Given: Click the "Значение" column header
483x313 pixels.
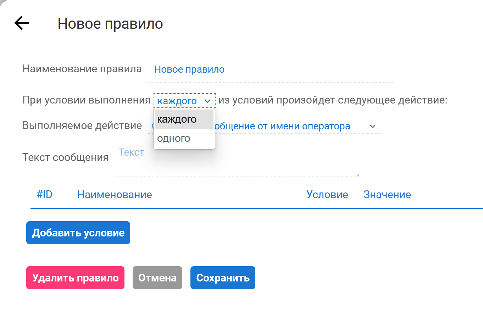Looking at the screenshot, I should point(387,195).
